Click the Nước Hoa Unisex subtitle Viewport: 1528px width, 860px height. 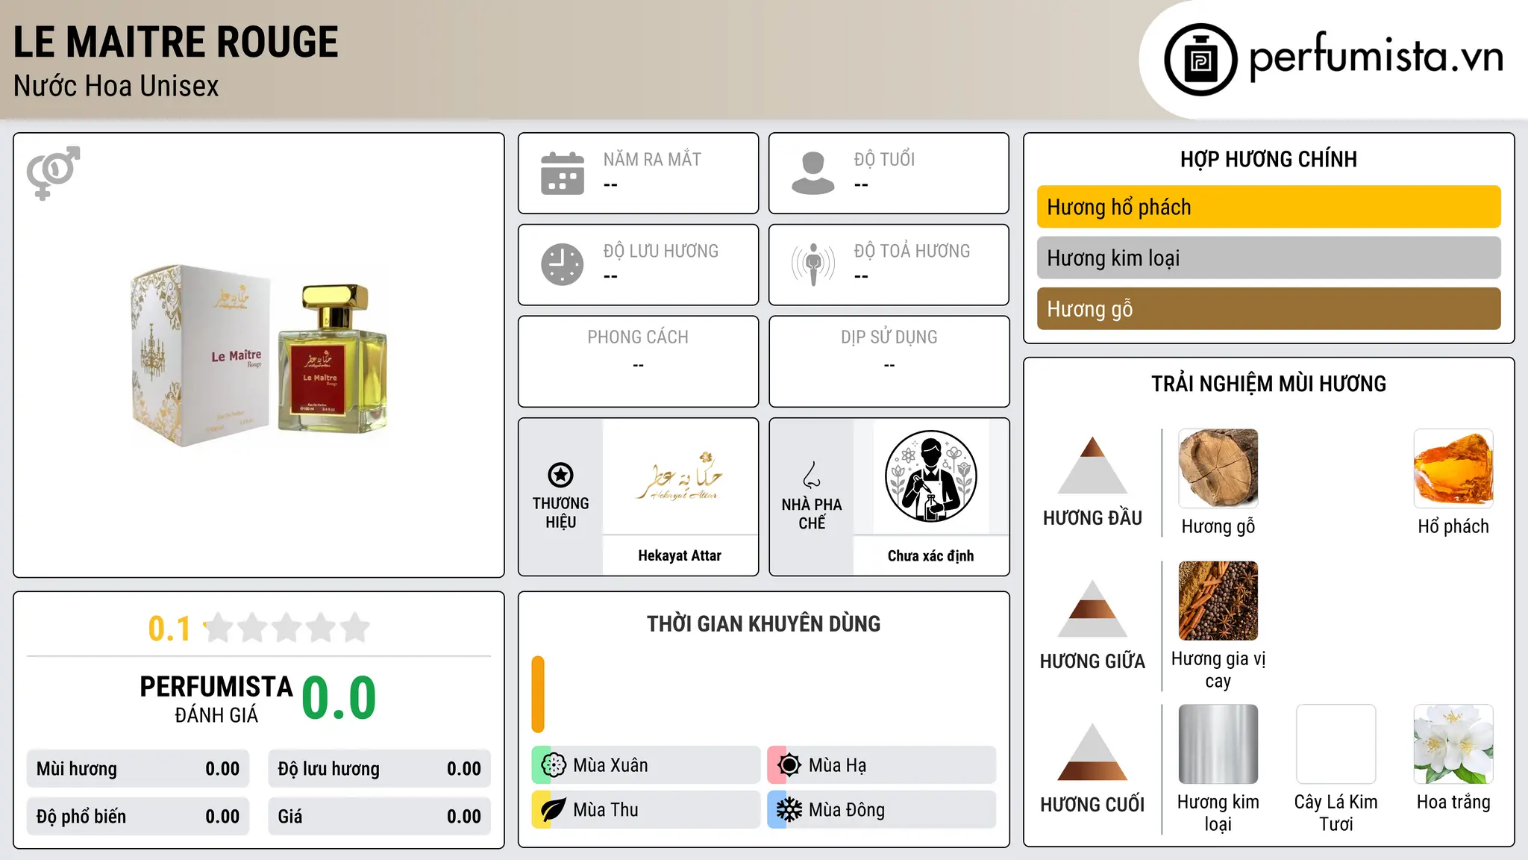[116, 87]
